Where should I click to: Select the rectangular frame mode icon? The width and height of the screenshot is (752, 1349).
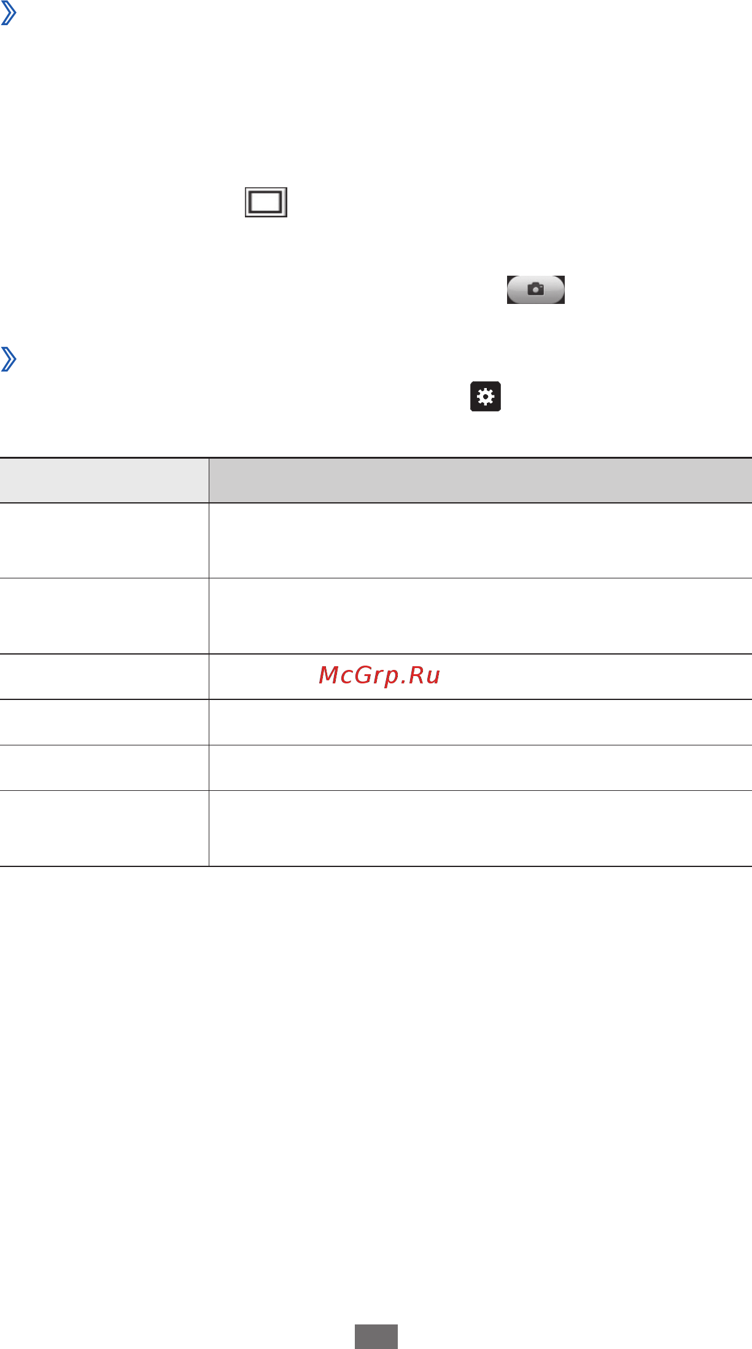point(266,202)
